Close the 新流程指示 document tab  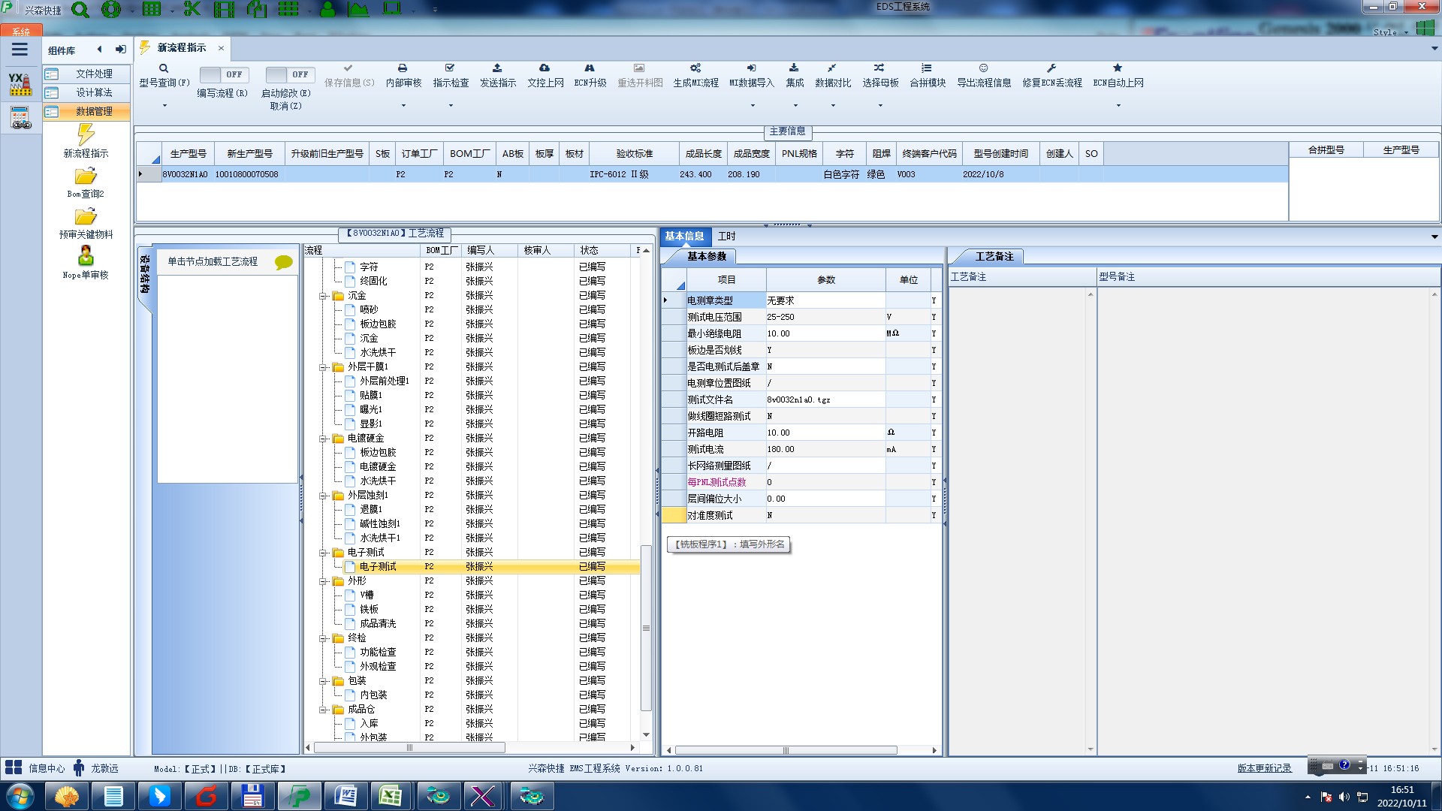(221, 48)
